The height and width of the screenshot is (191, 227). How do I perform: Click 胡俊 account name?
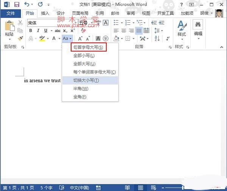(204, 13)
